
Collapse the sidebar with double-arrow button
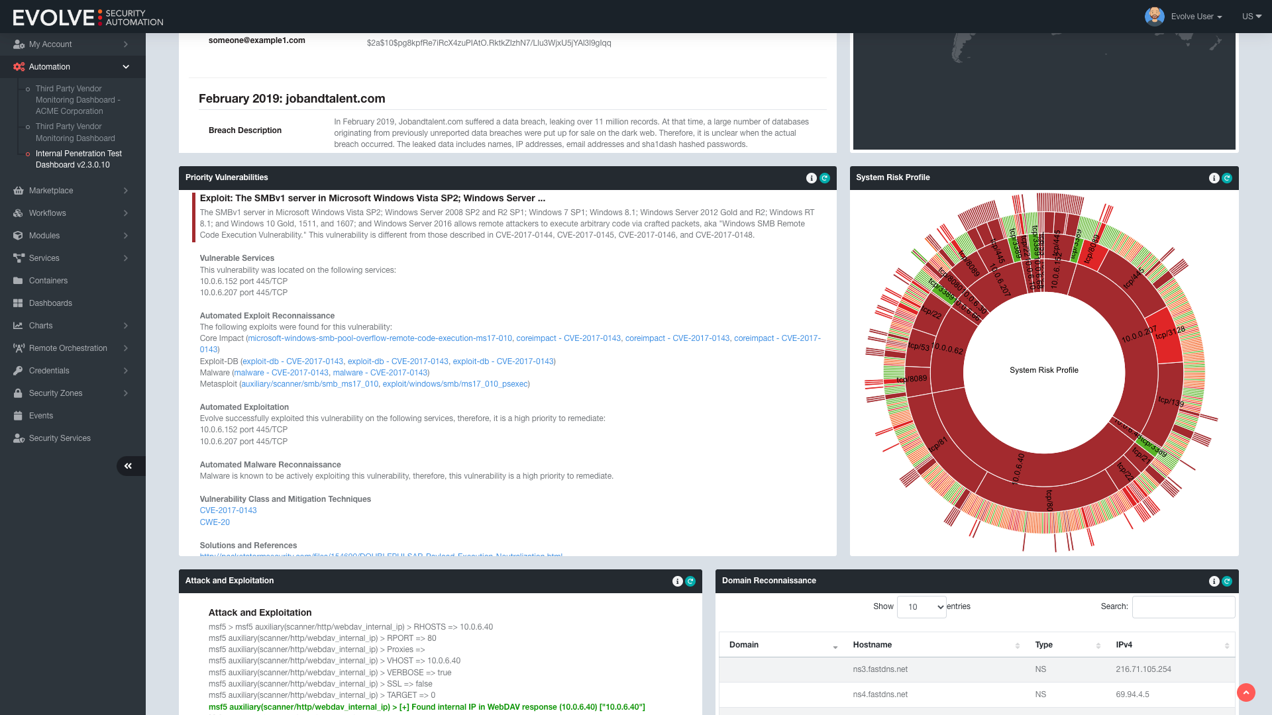pos(129,466)
